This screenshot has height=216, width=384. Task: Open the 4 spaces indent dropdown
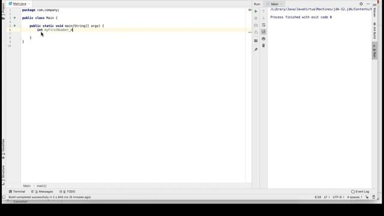click(x=354, y=197)
